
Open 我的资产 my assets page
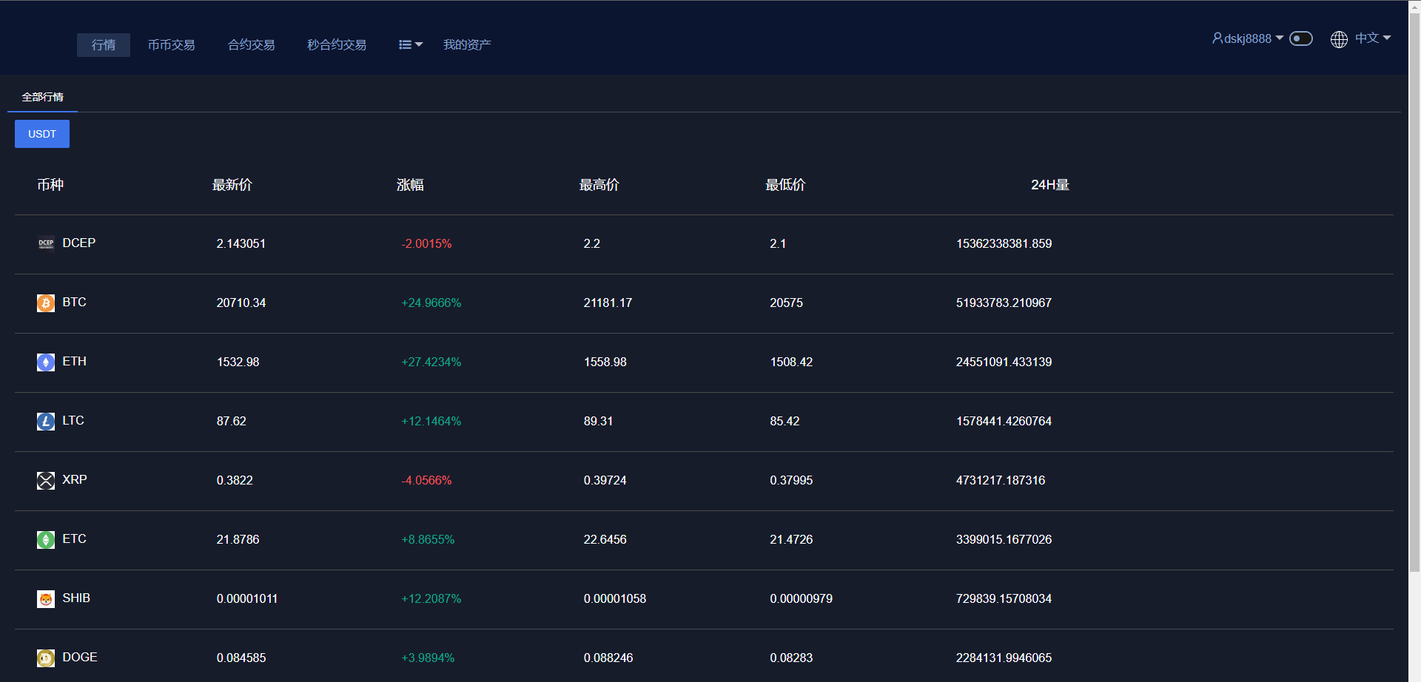coord(467,45)
